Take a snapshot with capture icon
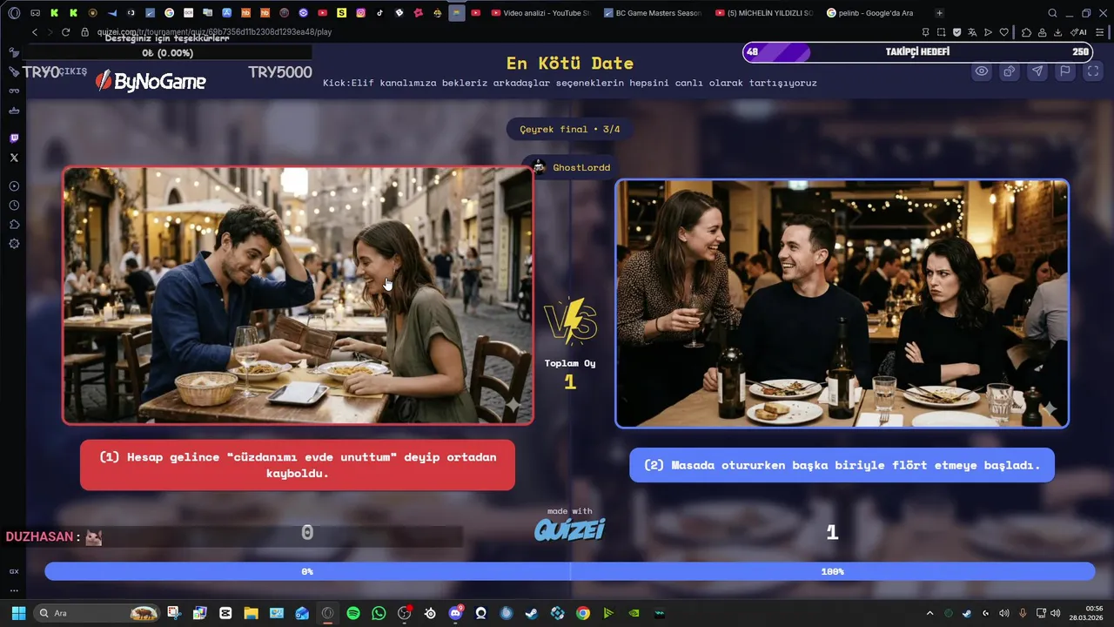 (x=941, y=32)
